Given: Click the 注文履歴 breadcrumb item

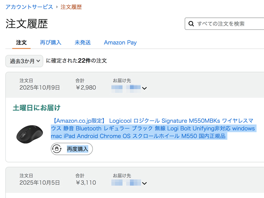Looking at the screenshot, I should pyautogui.click(x=71, y=7).
